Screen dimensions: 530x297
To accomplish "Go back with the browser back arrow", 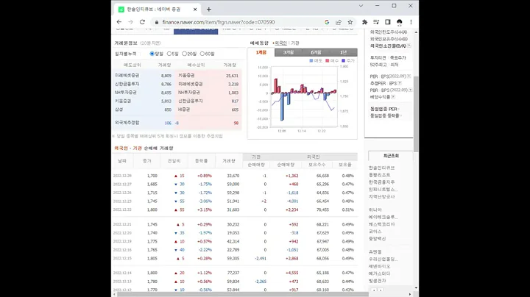I will (x=119, y=22).
